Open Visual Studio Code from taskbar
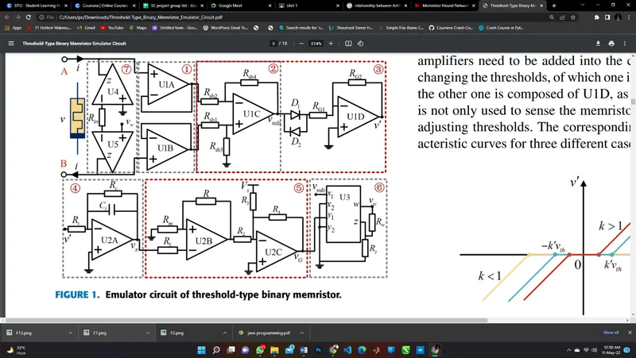Screen dimensions: 636x358 pyautogui.click(x=347, y=350)
